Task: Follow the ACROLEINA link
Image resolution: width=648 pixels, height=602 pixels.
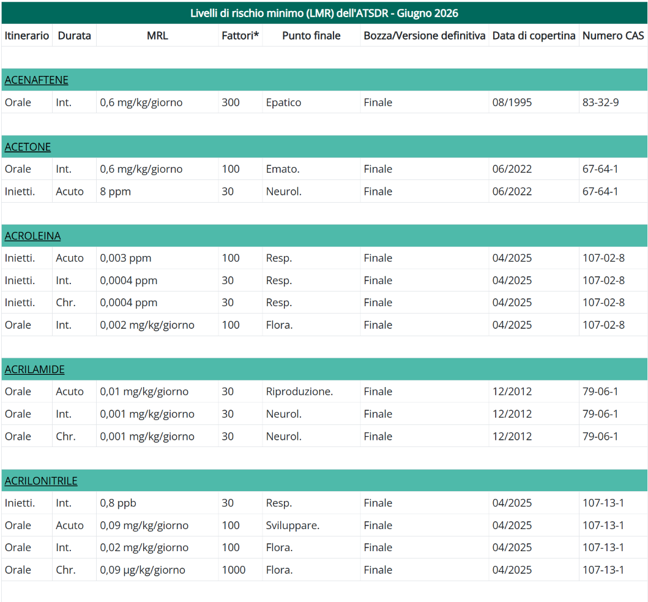Action: click(32, 236)
